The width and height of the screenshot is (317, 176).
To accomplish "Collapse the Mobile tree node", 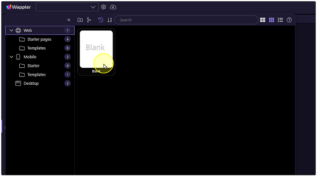I will 11,57.
